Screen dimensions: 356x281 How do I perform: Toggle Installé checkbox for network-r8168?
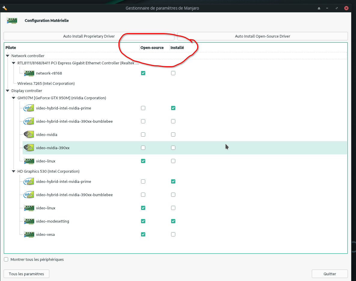pos(173,73)
